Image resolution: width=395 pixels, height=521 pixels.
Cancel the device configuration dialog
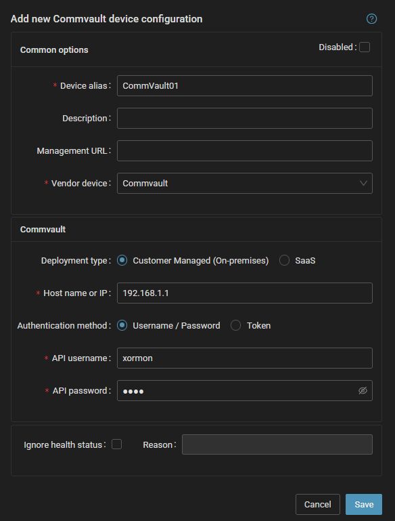318,504
